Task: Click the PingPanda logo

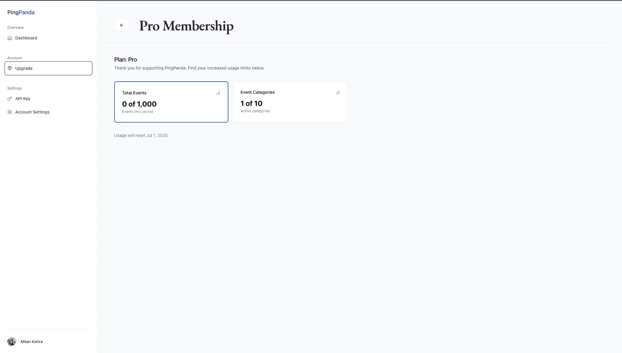Action: [21, 12]
